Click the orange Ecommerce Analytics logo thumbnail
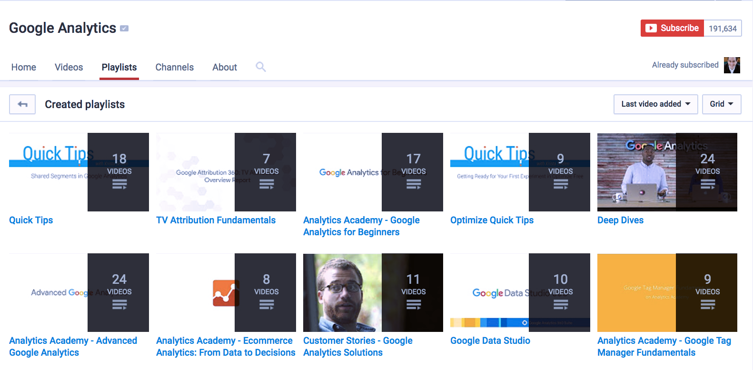The width and height of the screenshot is (753, 370). (226, 293)
